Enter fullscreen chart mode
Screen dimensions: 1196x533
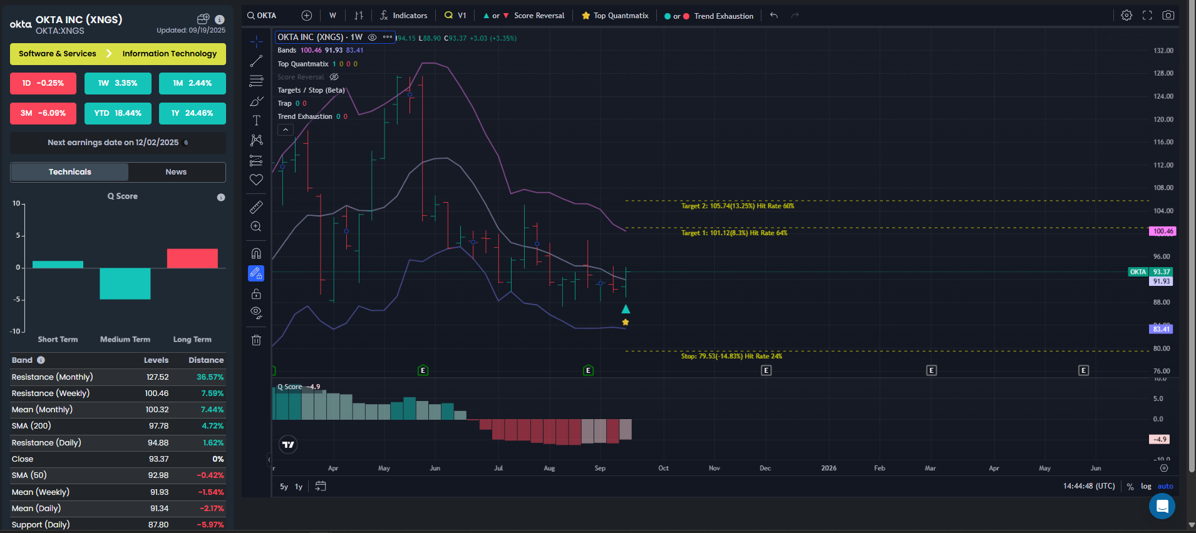(1147, 16)
